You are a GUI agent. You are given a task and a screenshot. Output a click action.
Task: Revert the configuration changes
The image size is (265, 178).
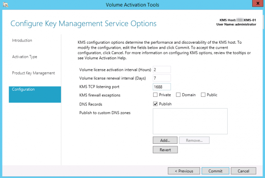(165, 150)
